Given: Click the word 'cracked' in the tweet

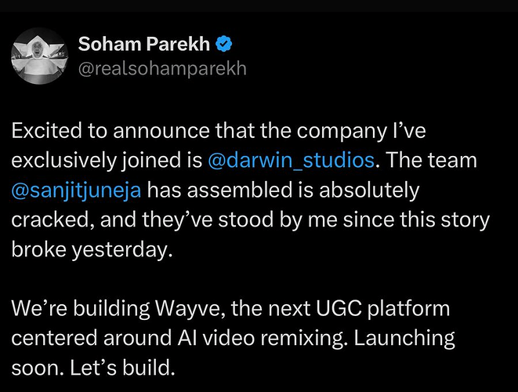Looking at the screenshot, I should (x=50, y=220).
